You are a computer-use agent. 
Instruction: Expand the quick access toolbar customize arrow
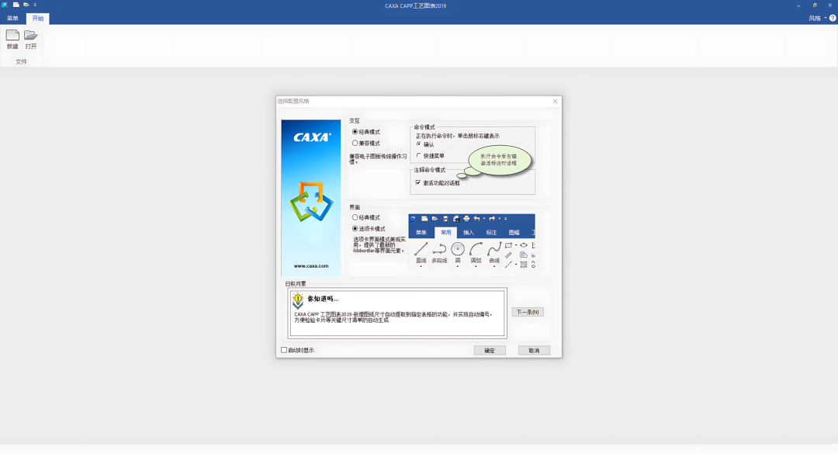(x=35, y=5)
